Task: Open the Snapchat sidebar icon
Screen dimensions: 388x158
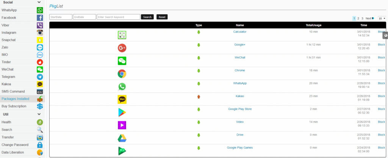Action: [40, 40]
